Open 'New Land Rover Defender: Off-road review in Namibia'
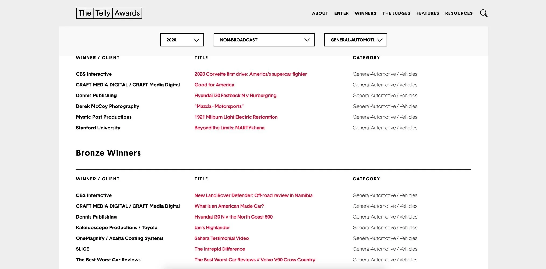 pos(253,195)
